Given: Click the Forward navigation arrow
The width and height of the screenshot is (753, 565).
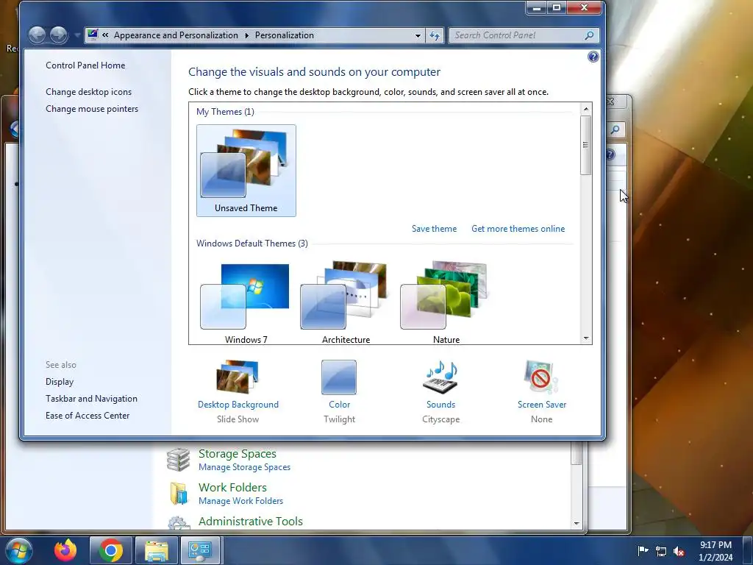Looking at the screenshot, I should pos(59,35).
